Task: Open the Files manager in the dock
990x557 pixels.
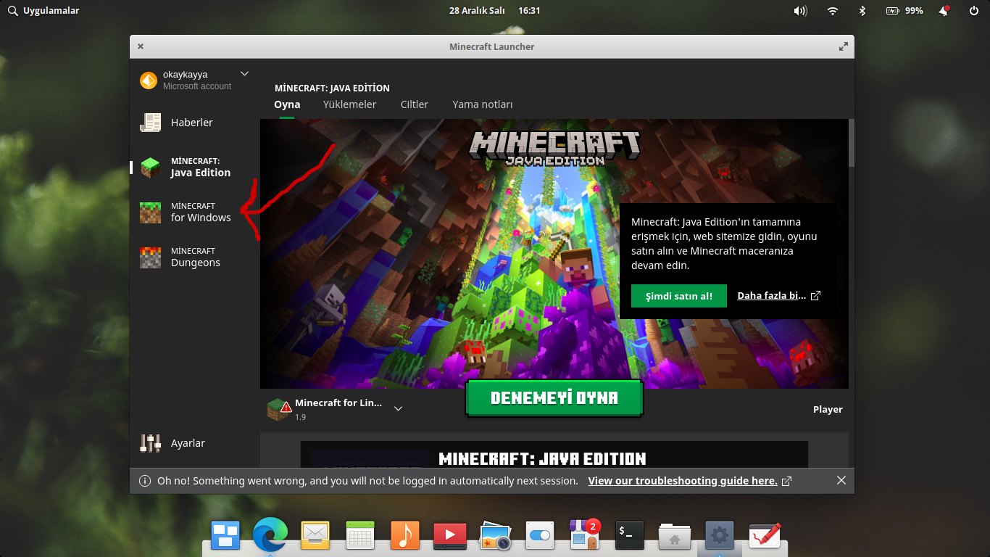Action: [x=675, y=536]
